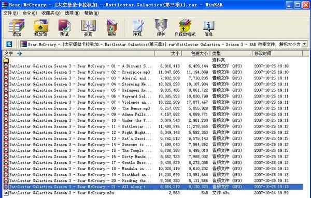
Task: Open the 帮助 (Help) menu
Action: point(91,13)
